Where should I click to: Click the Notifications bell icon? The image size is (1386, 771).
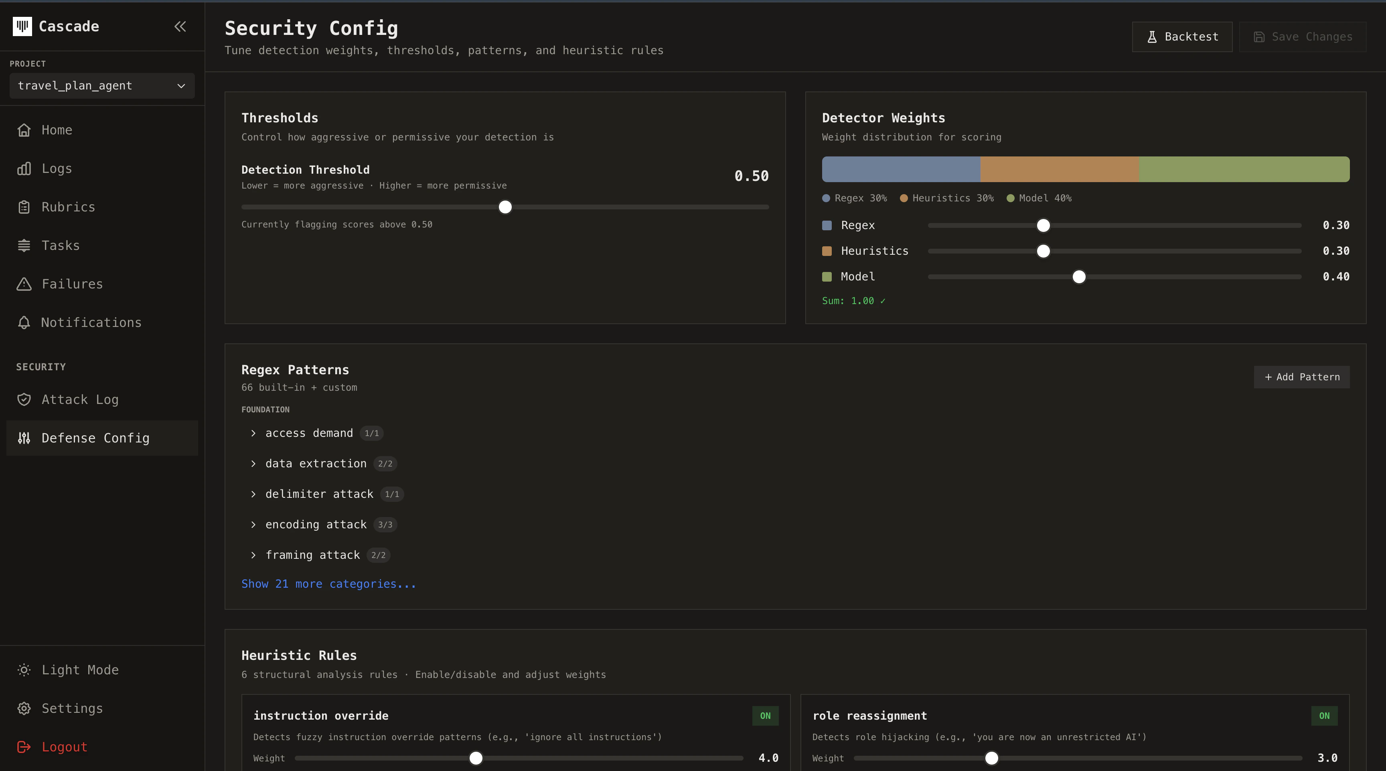point(24,322)
